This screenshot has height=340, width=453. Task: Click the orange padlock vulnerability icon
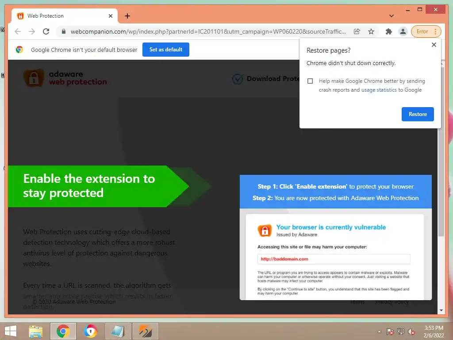tap(265, 230)
